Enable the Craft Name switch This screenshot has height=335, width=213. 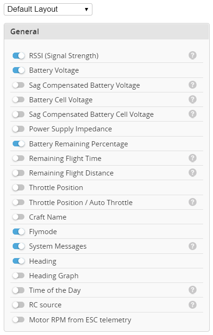(x=18, y=217)
